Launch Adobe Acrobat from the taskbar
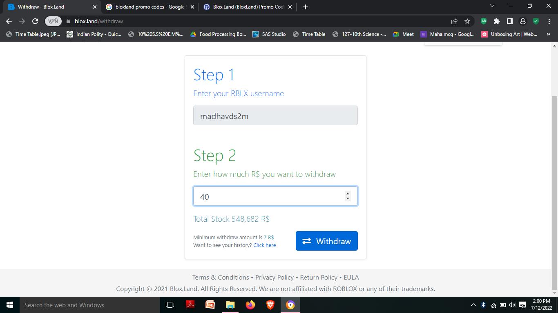 pos(190,305)
